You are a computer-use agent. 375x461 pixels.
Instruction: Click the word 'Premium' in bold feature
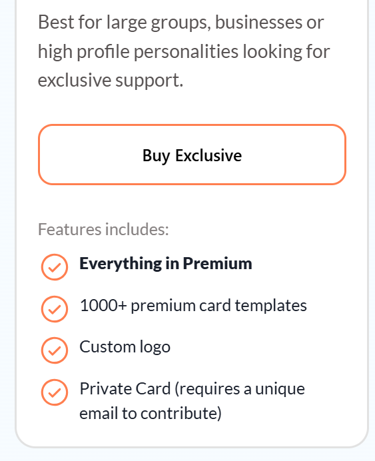point(218,263)
